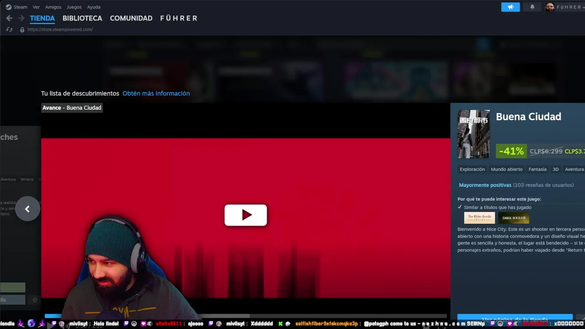Open the Buena Ciudad game capsule image
The image size is (585, 329).
(x=473, y=134)
